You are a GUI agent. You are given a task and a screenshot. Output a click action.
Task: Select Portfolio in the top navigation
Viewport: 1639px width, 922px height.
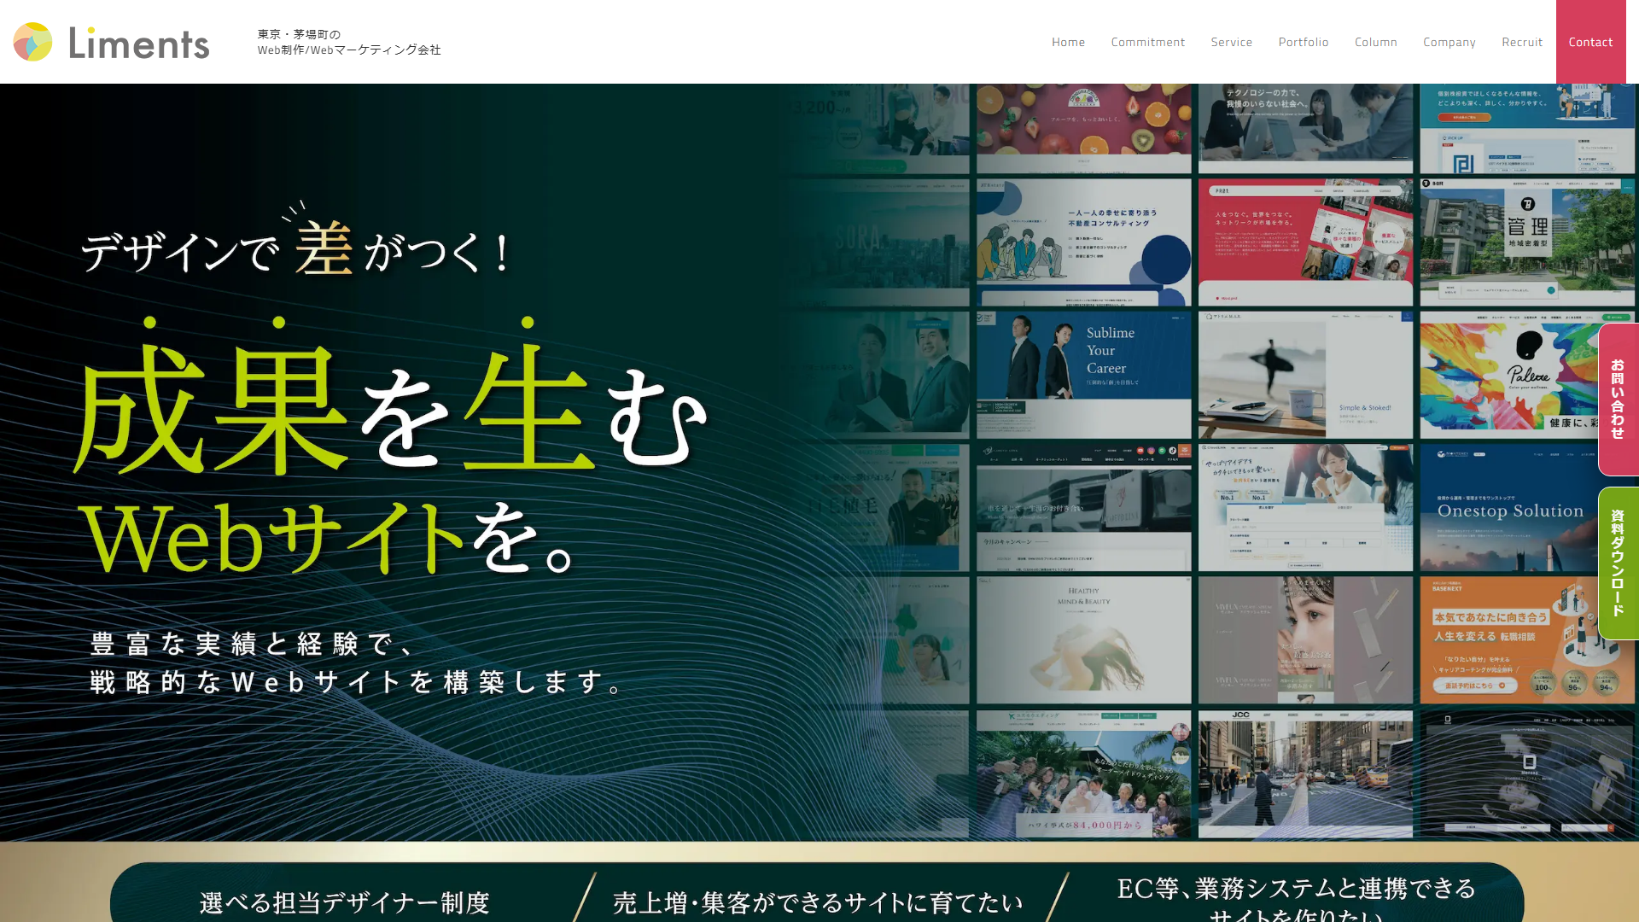(1303, 42)
